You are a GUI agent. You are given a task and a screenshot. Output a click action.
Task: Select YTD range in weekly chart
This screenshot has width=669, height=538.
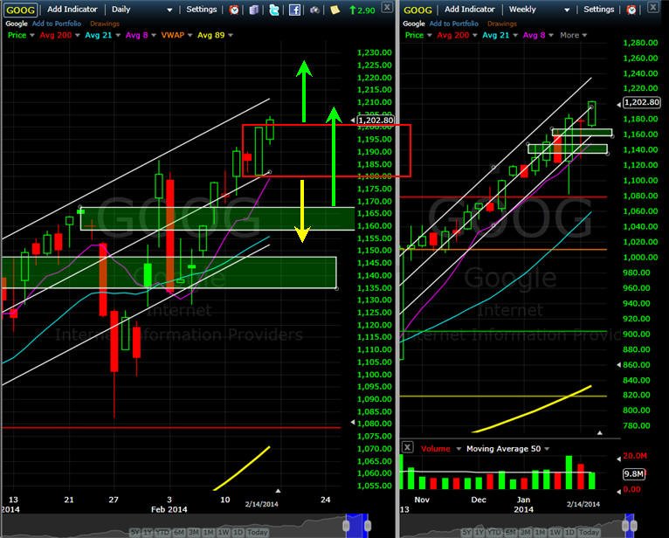pos(494,533)
